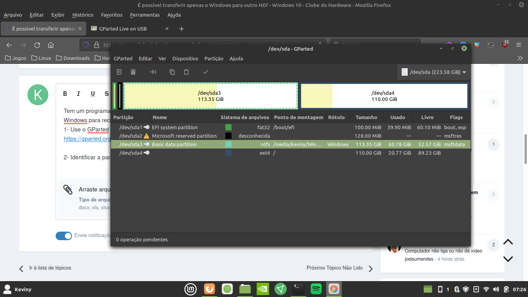Click the volume speaker icon in system tray
Screen dimensions: 528x297
pos(496,289)
